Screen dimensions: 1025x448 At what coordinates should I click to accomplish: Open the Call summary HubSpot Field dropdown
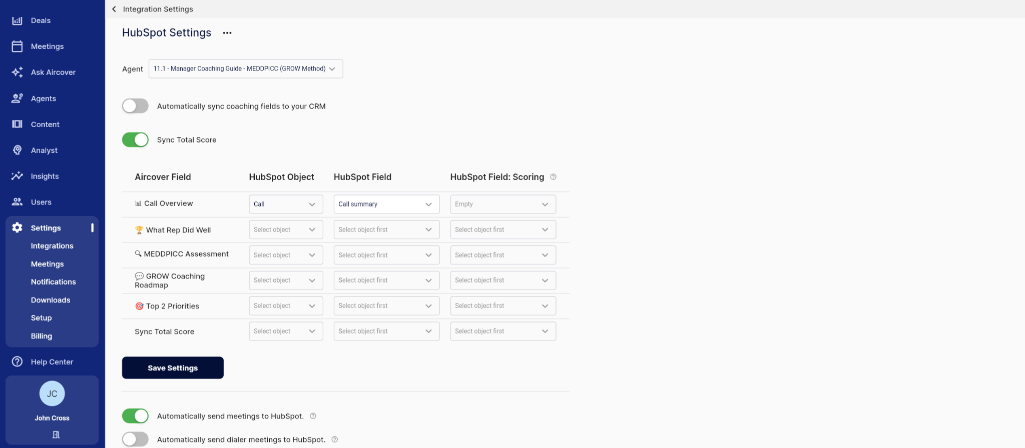[x=386, y=204]
